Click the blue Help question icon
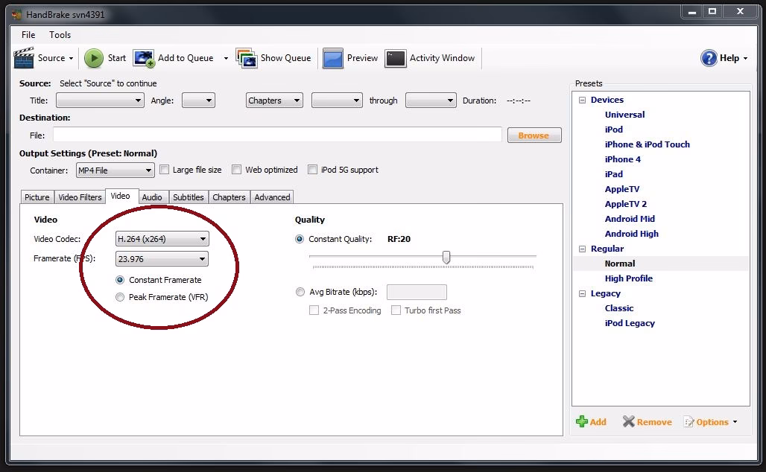The image size is (766, 472). [709, 58]
